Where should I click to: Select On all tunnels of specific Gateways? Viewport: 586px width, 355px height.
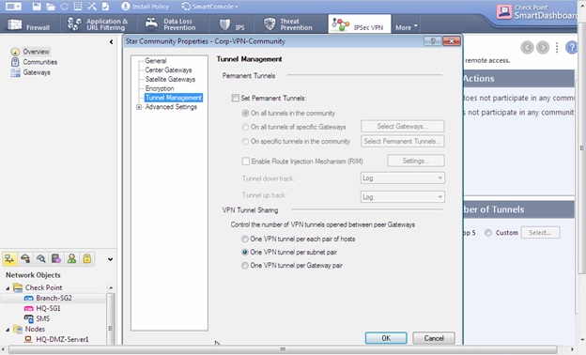pos(245,127)
